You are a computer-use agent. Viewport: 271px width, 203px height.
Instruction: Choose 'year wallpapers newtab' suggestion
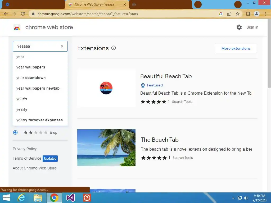(x=40, y=88)
